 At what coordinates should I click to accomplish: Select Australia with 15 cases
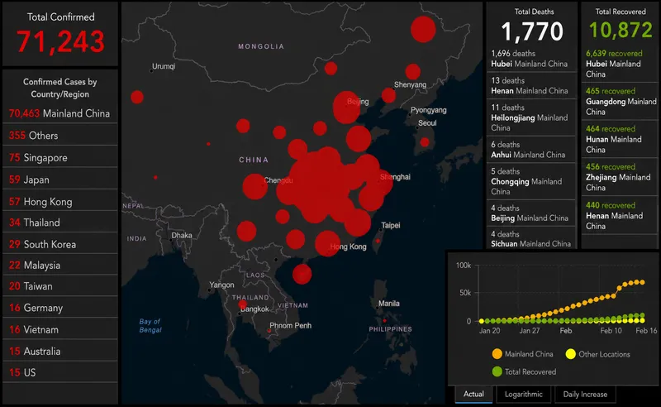(x=59, y=351)
